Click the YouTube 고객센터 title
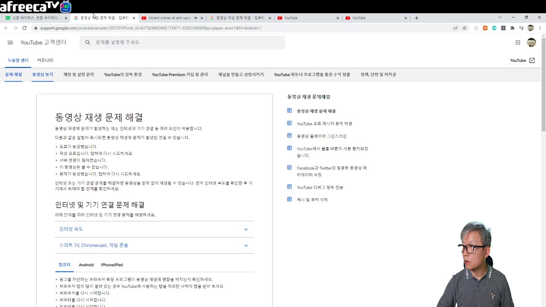Image resolution: width=546 pixels, height=307 pixels. coord(44,42)
